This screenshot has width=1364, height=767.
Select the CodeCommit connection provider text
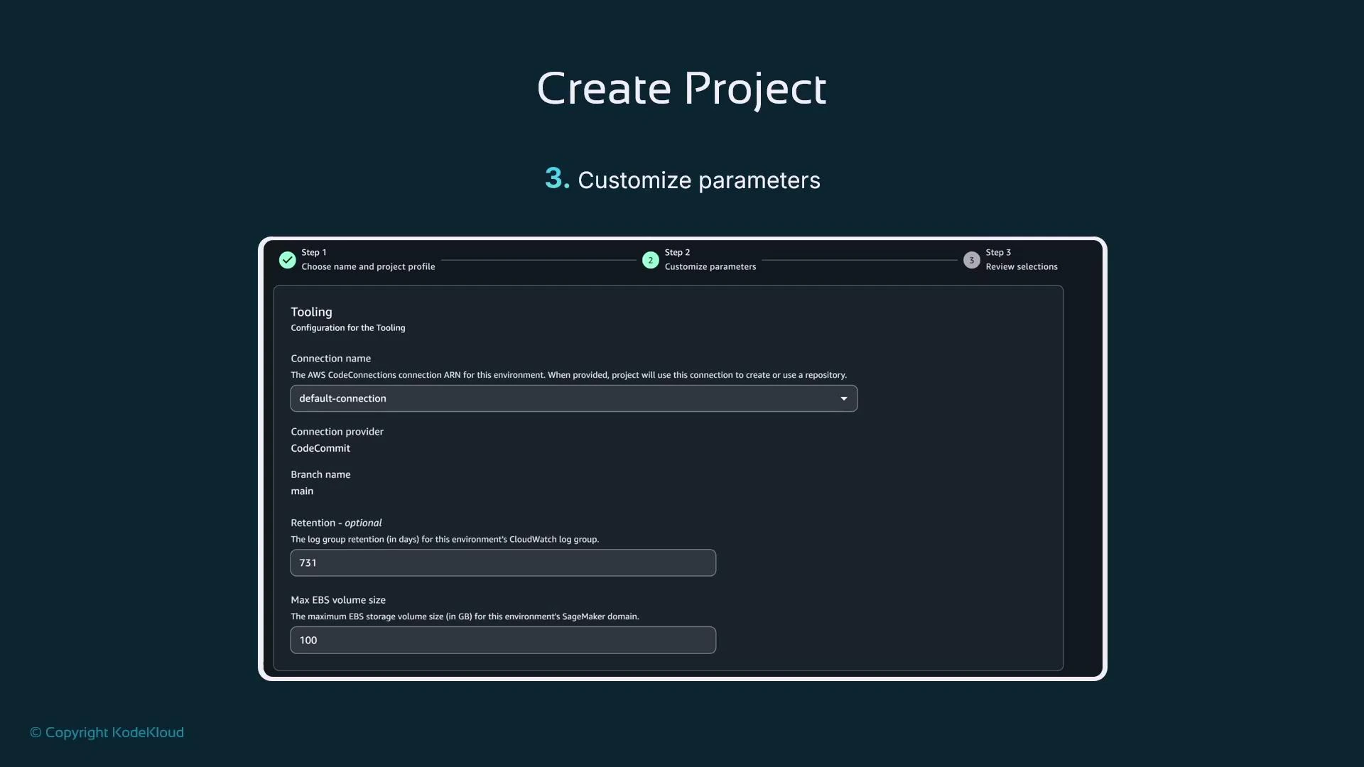point(320,447)
